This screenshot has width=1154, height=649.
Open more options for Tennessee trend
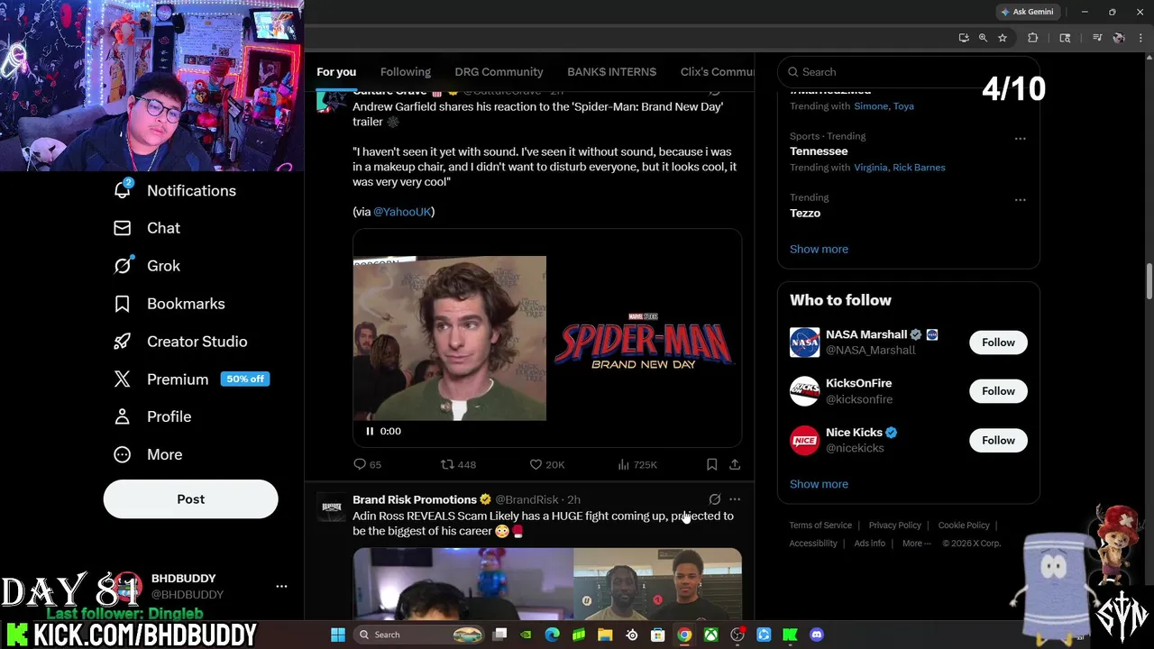[1020, 138]
